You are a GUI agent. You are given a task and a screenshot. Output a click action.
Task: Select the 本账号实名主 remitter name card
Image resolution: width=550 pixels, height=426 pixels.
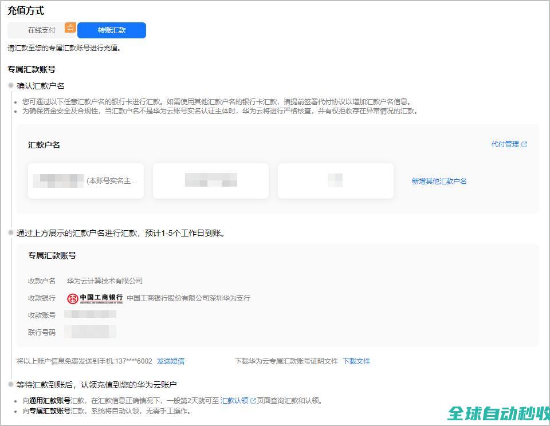[x=86, y=181]
